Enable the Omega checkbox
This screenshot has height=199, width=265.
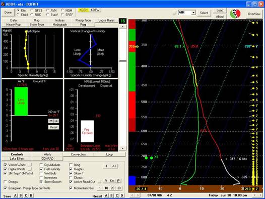pos(6,182)
